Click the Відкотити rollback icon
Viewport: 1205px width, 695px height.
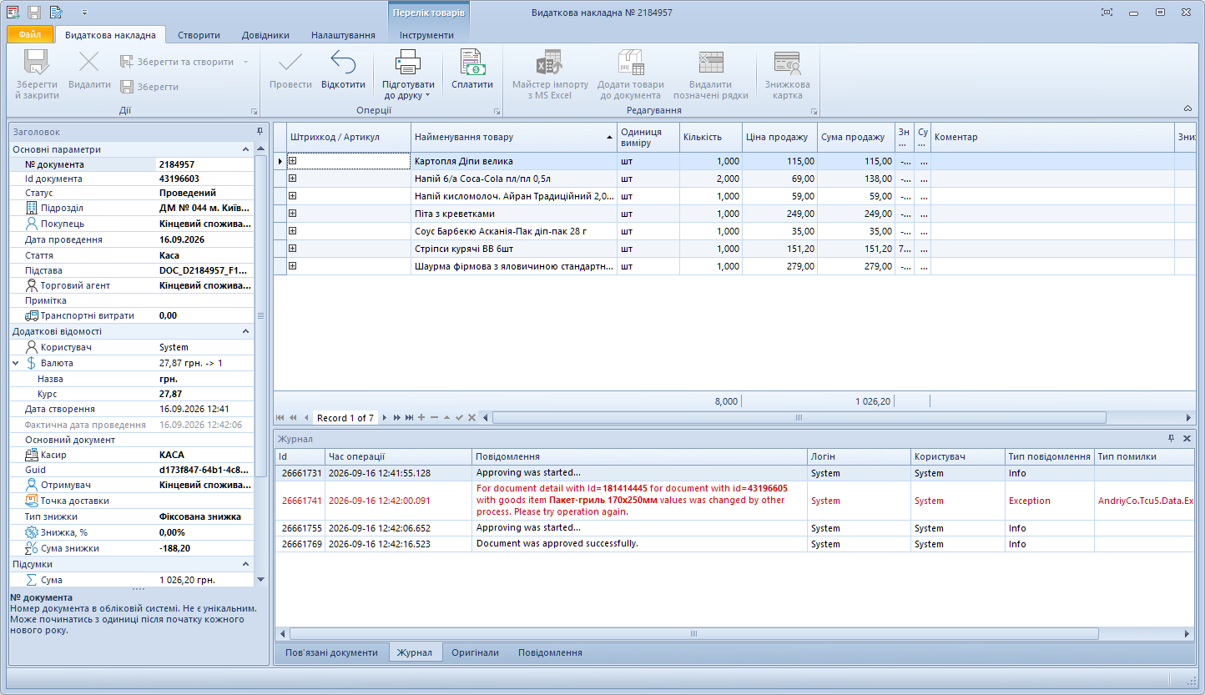pos(343,63)
